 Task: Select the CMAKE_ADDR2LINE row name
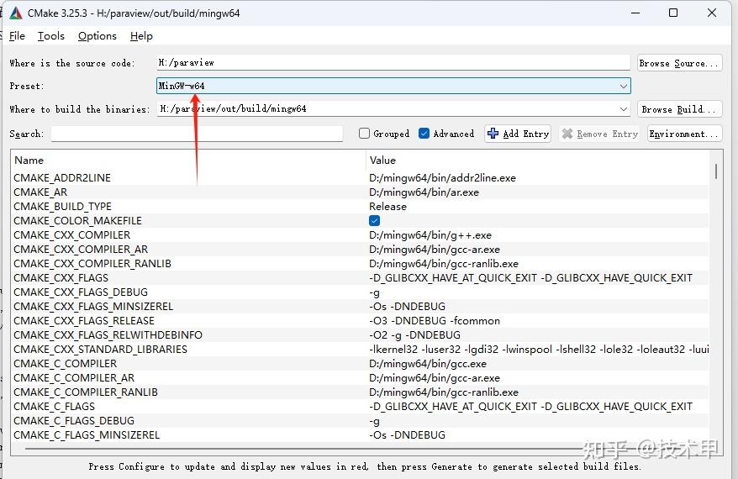(x=62, y=178)
